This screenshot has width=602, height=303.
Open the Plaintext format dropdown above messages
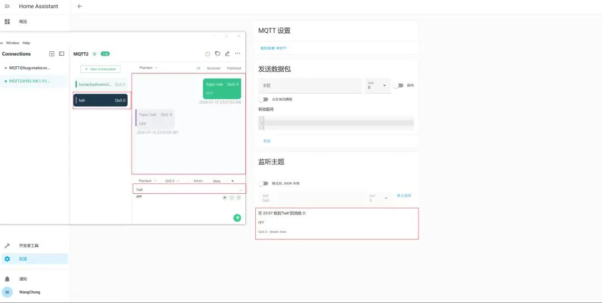click(149, 68)
